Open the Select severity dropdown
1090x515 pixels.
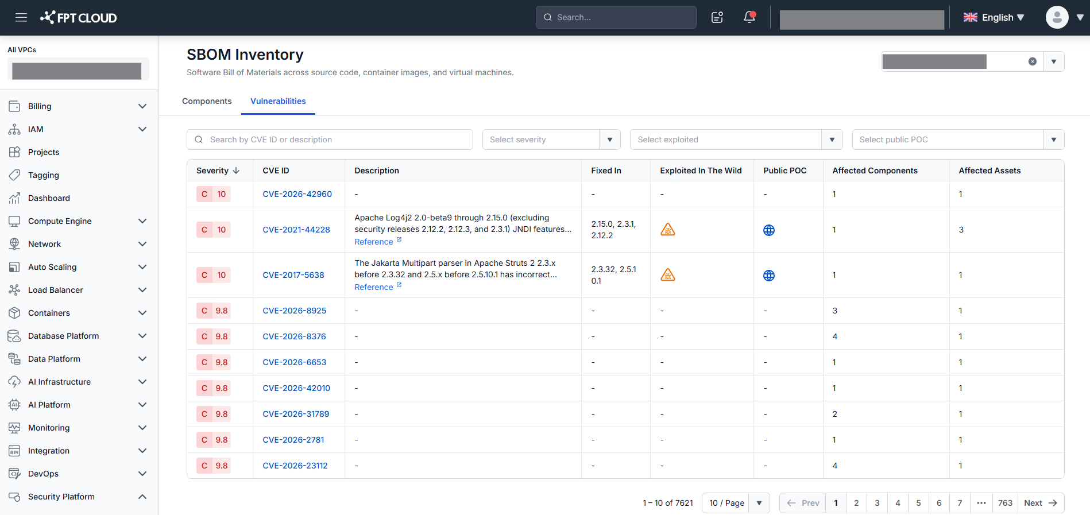(551, 140)
